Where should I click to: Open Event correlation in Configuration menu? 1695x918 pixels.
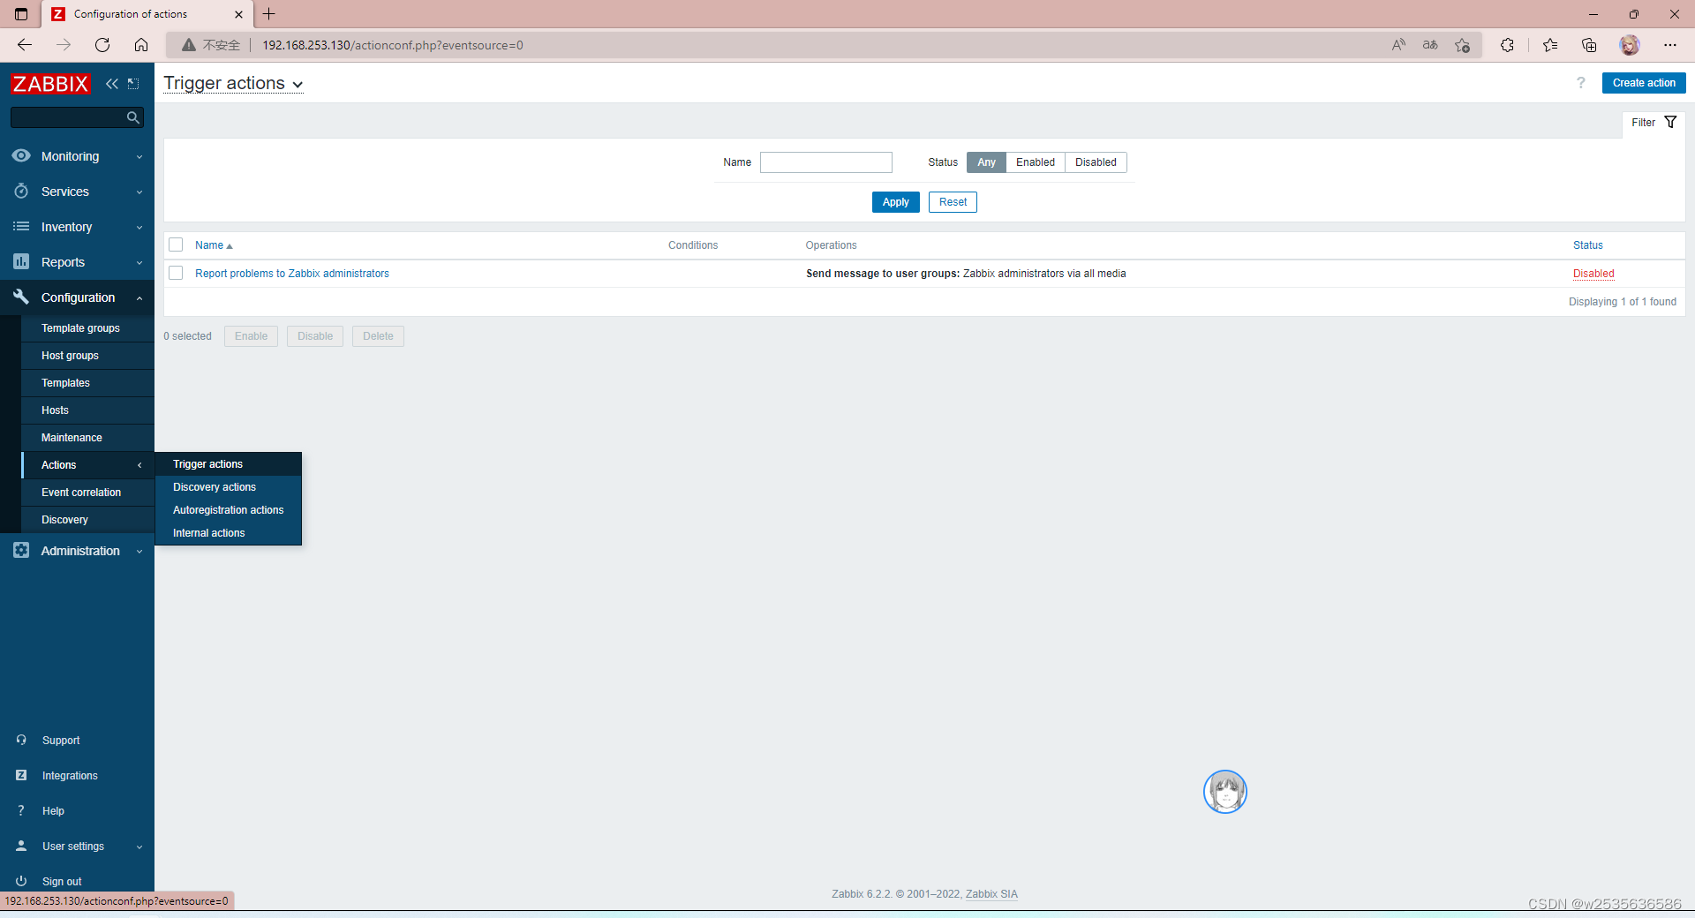coord(87,492)
